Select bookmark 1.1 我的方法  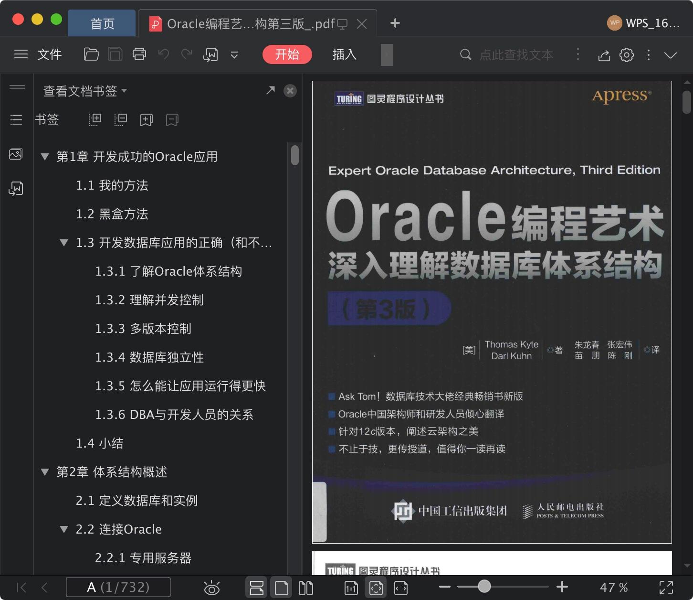point(112,185)
